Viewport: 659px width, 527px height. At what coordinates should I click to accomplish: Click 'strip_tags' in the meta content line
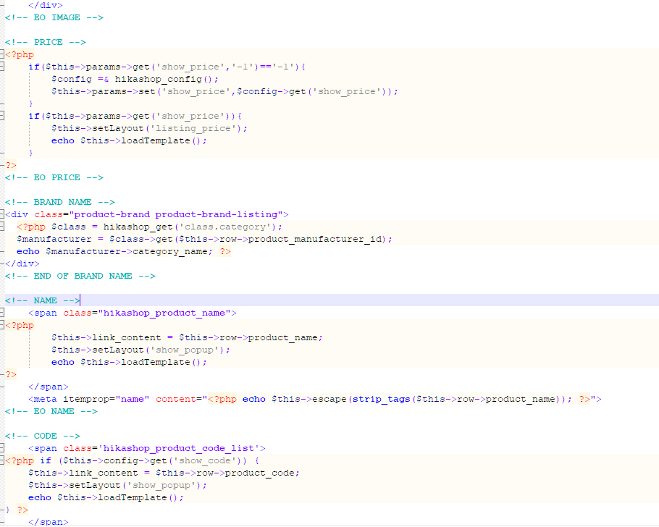[x=381, y=399]
